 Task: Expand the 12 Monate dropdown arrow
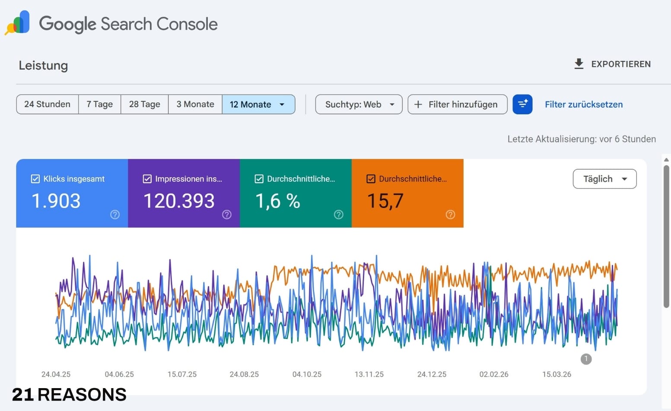(x=282, y=104)
